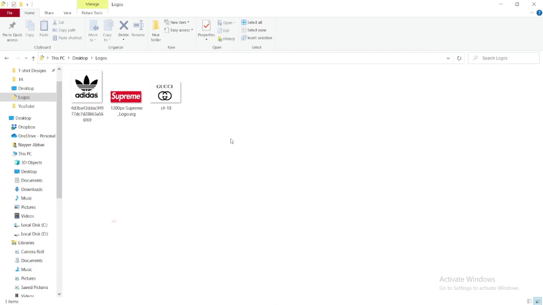Screen dimensions: 543x305
Task: Refresh the Logos folder
Action: click(459, 58)
